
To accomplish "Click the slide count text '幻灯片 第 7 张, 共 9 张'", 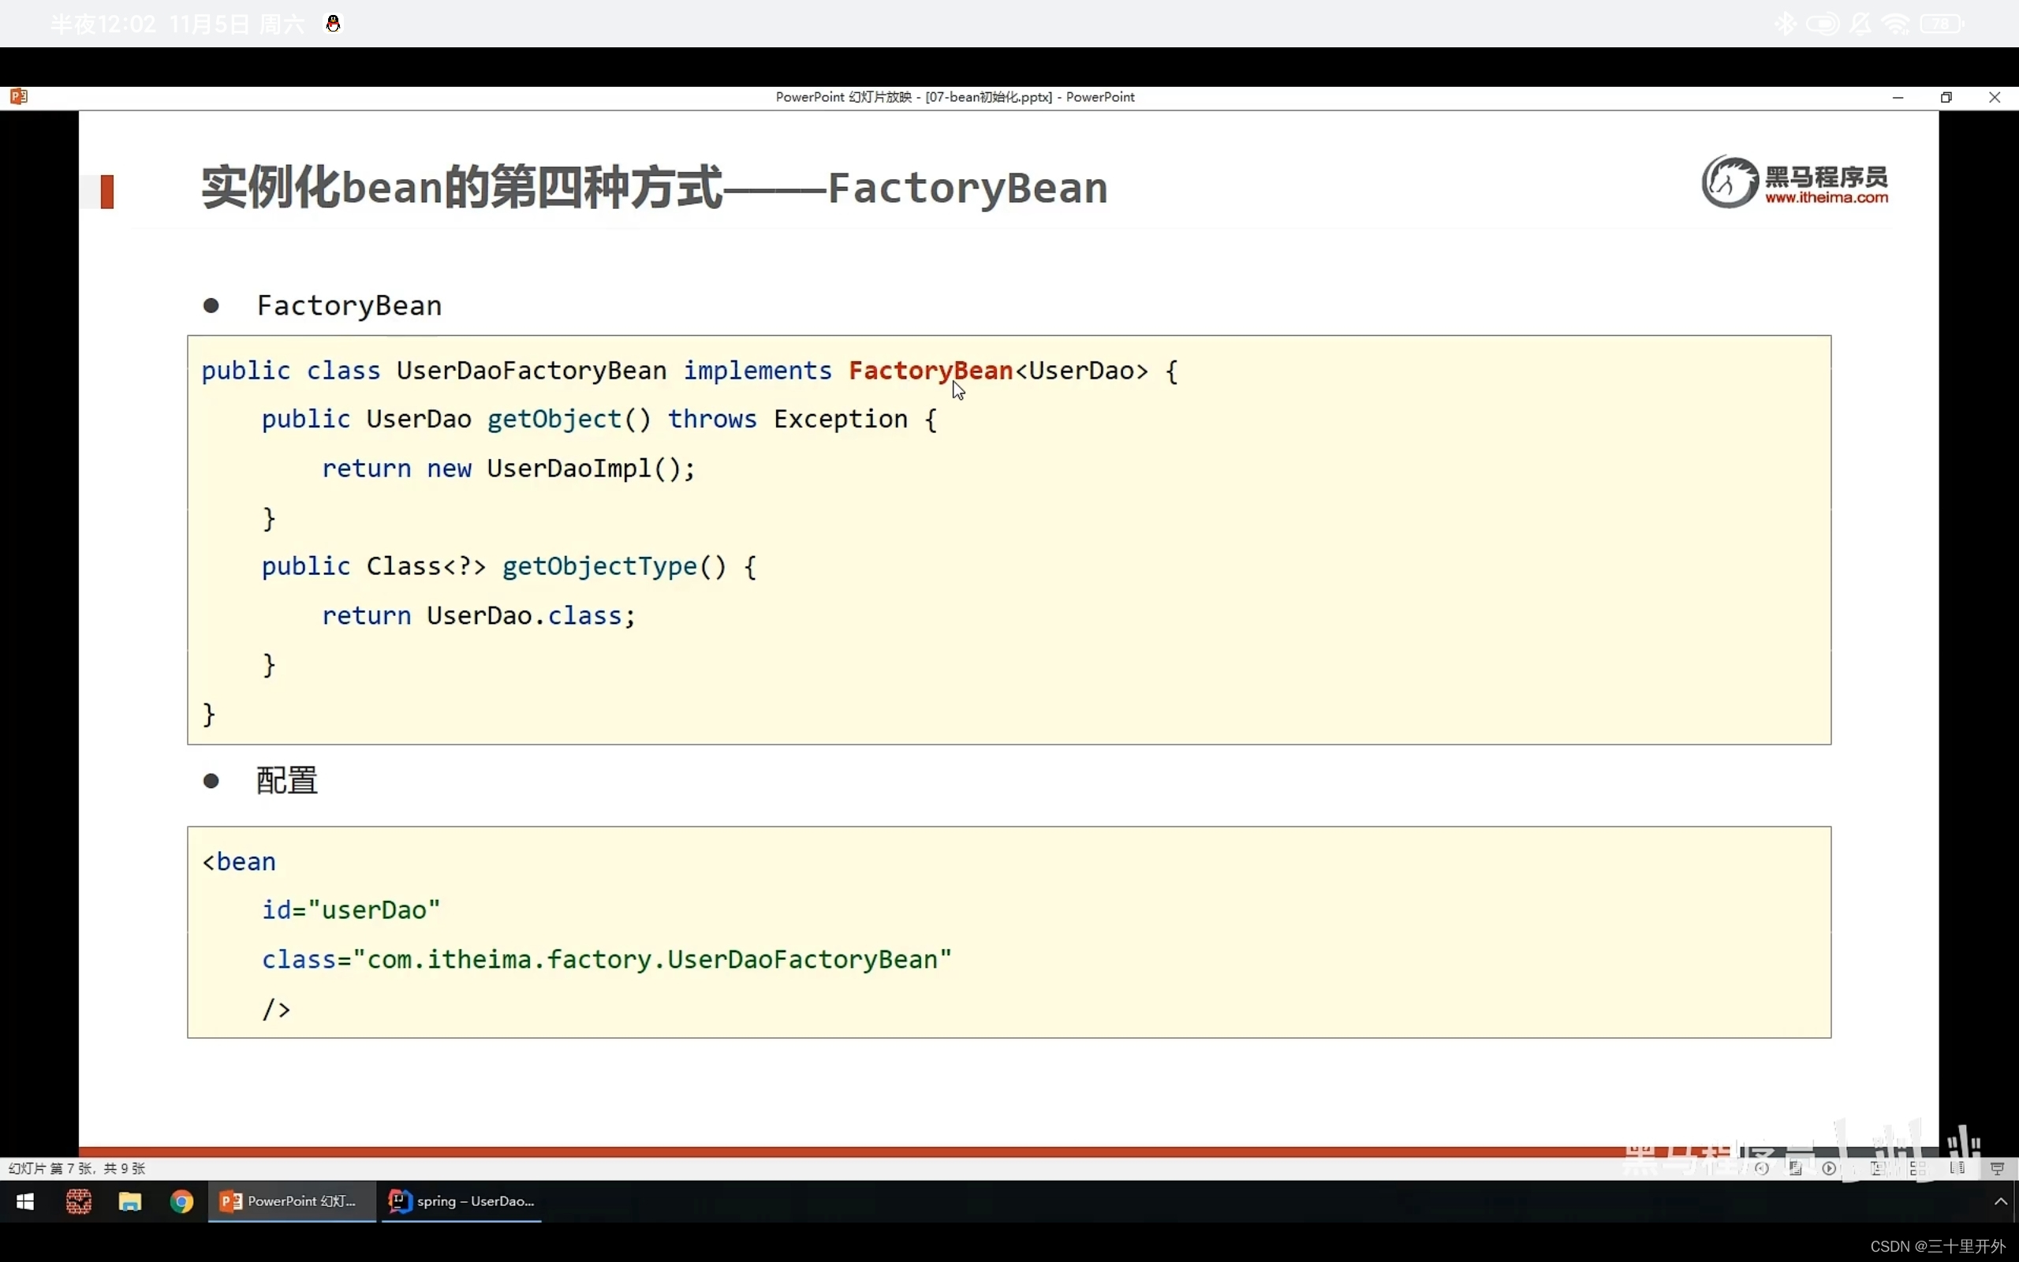I will point(77,1168).
